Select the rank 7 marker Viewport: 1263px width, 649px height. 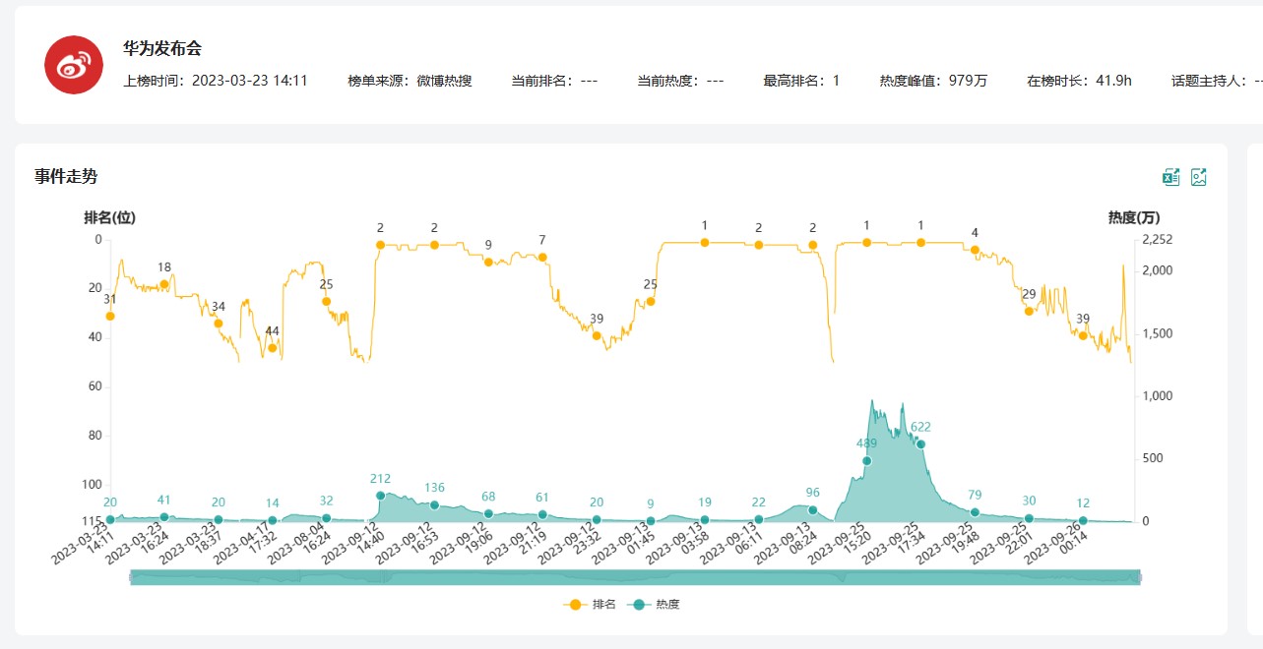(542, 257)
